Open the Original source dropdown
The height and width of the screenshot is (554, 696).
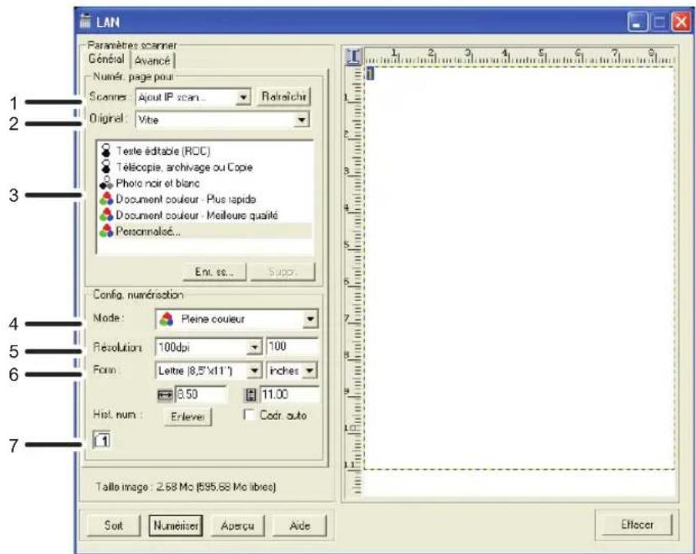pos(302,119)
